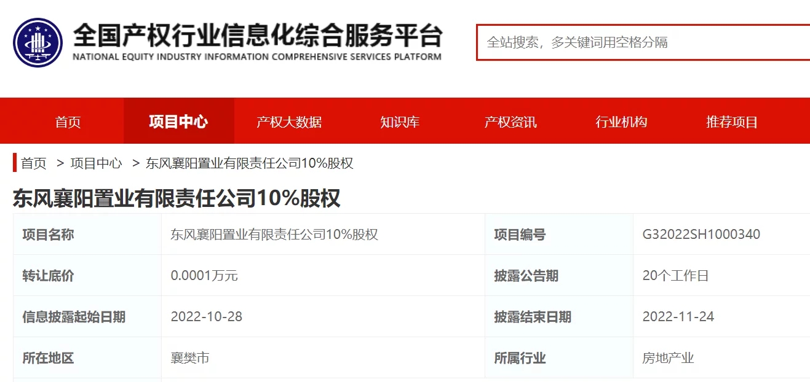Click the breadcrumb 东风襄阳置业有限责任公司10%股权
810x382 pixels.
tap(249, 163)
